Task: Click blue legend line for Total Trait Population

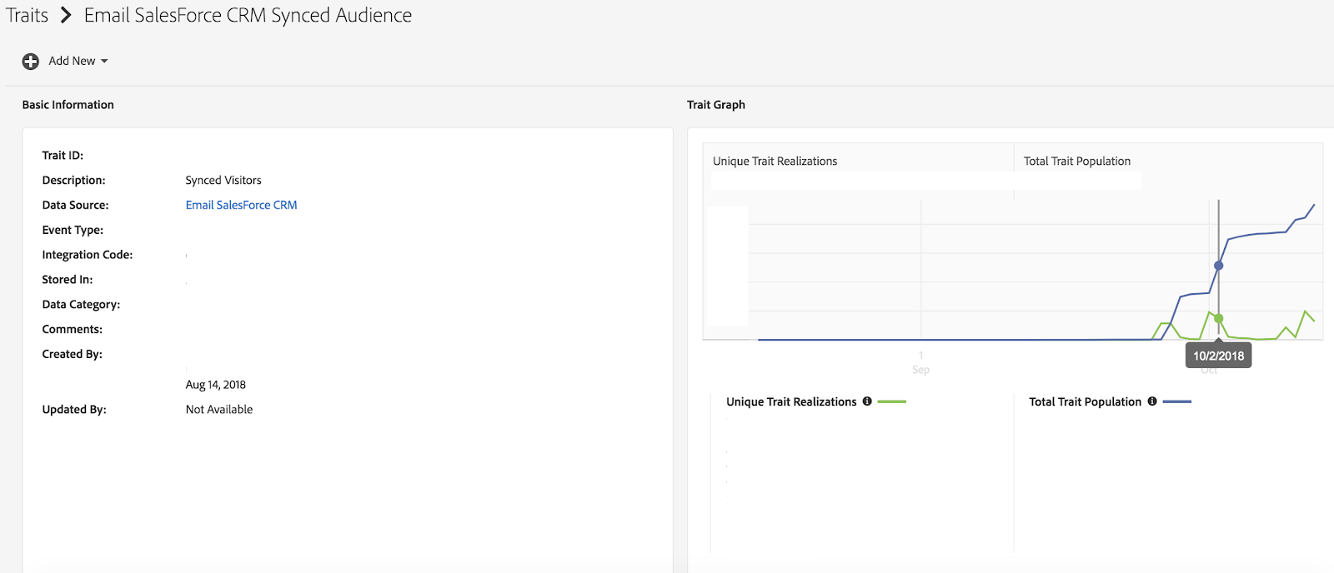Action: pyautogui.click(x=1177, y=401)
